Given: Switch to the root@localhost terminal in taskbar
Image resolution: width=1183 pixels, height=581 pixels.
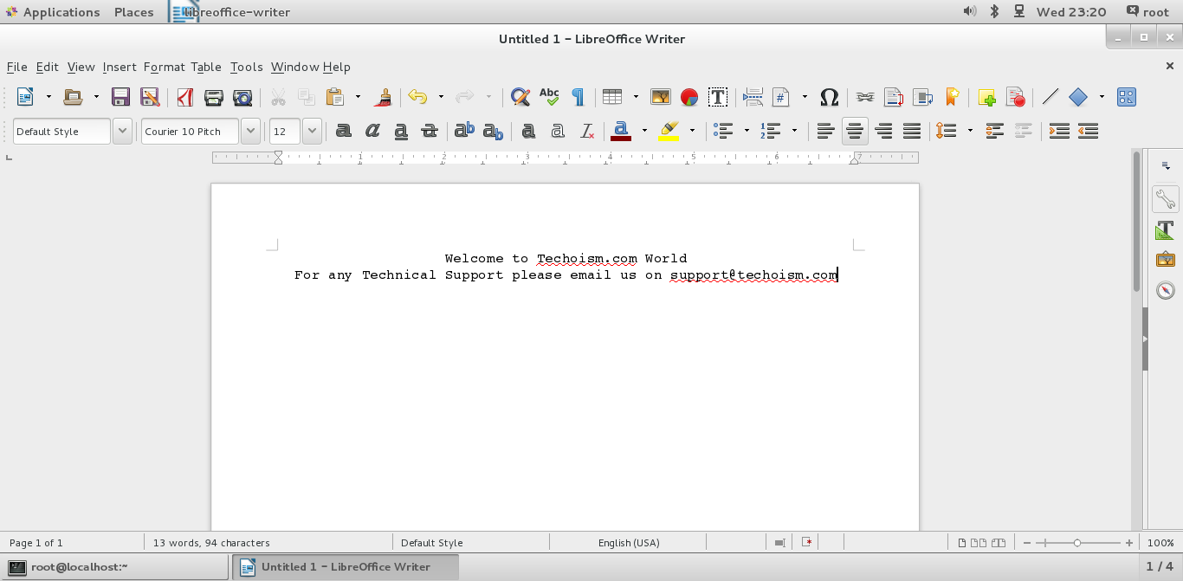Looking at the screenshot, I should click(x=115, y=567).
